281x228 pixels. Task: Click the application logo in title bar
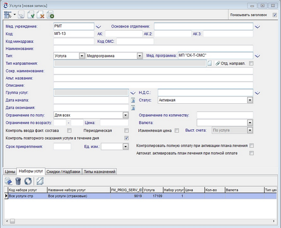click(6, 6)
